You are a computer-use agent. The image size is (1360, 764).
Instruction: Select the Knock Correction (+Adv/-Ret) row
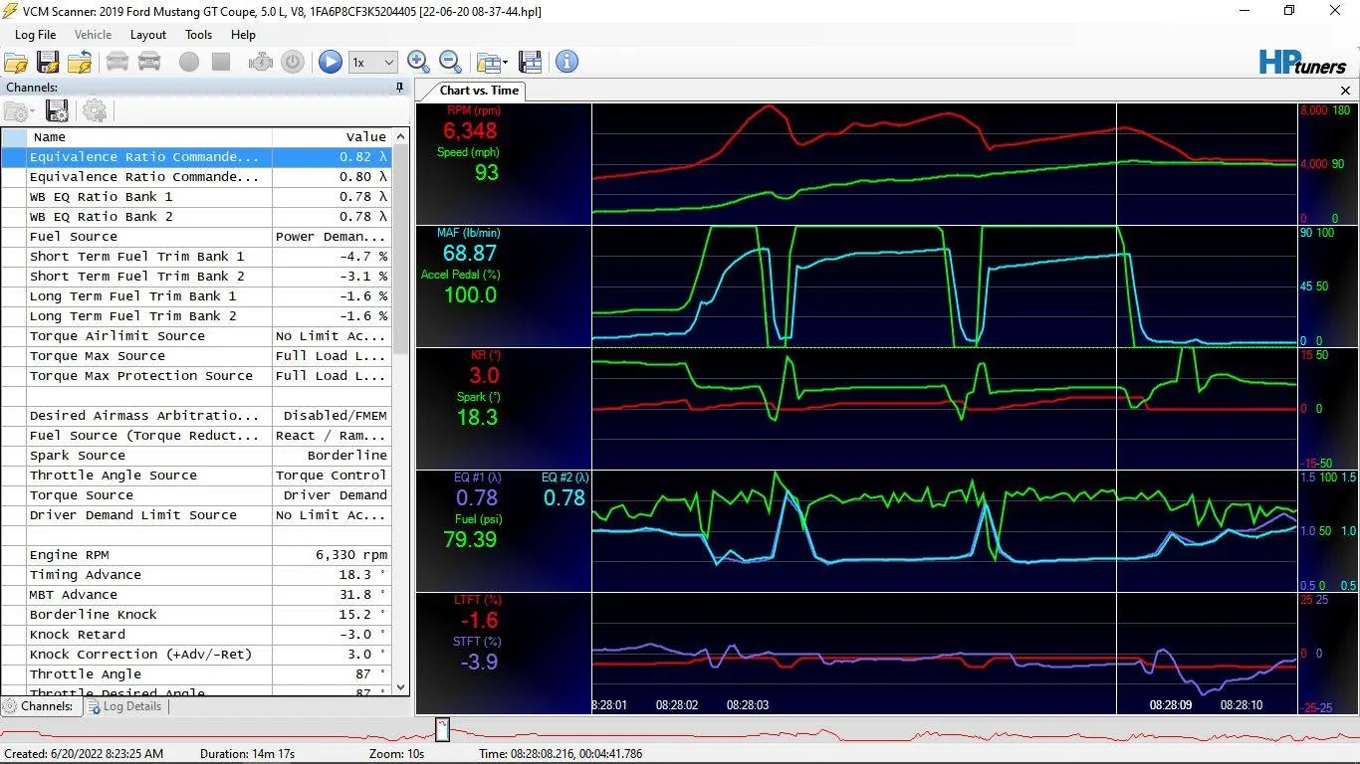click(196, 655)
